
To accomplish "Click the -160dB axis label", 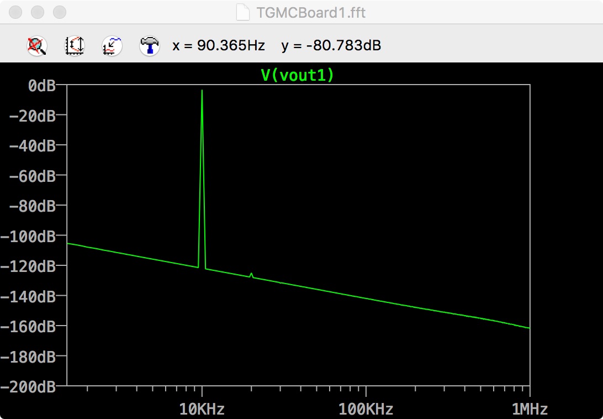I will pyautogui.click(x=28, y=327).
